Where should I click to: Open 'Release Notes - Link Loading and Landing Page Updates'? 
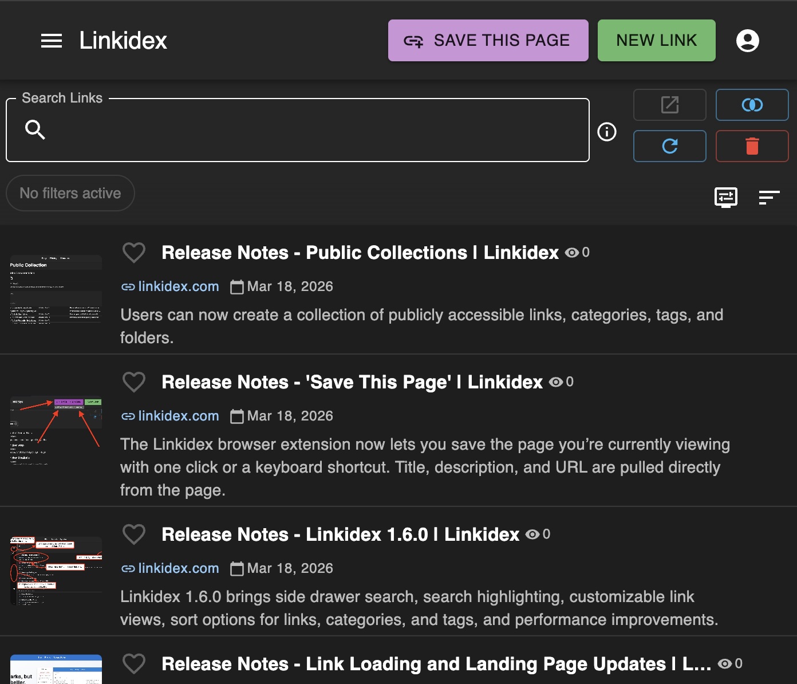[x=435, y=664]
